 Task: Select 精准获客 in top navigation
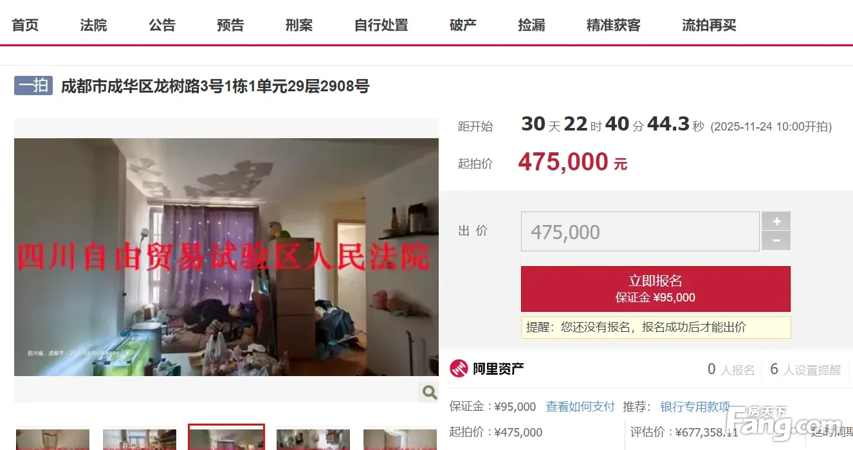pos(614,25)
